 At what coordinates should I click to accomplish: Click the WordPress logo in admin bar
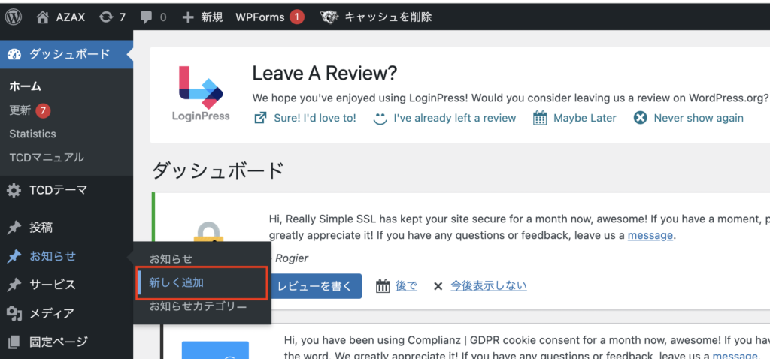coord(13,17)
